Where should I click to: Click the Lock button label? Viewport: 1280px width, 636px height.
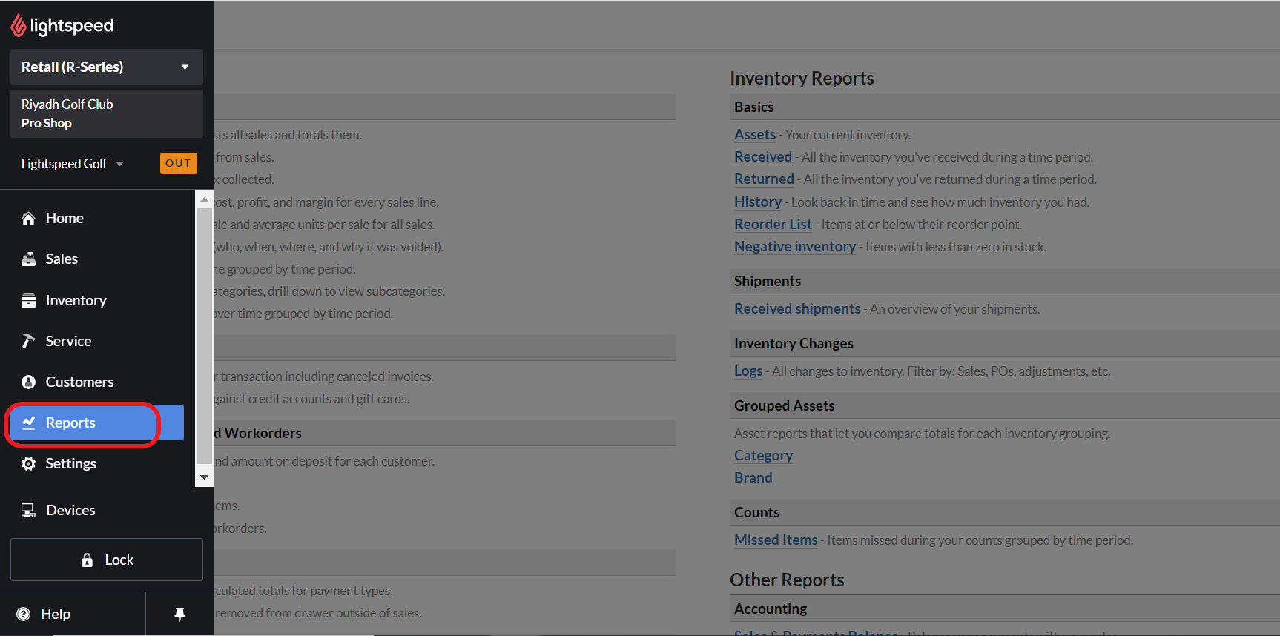tap(119, 560)
